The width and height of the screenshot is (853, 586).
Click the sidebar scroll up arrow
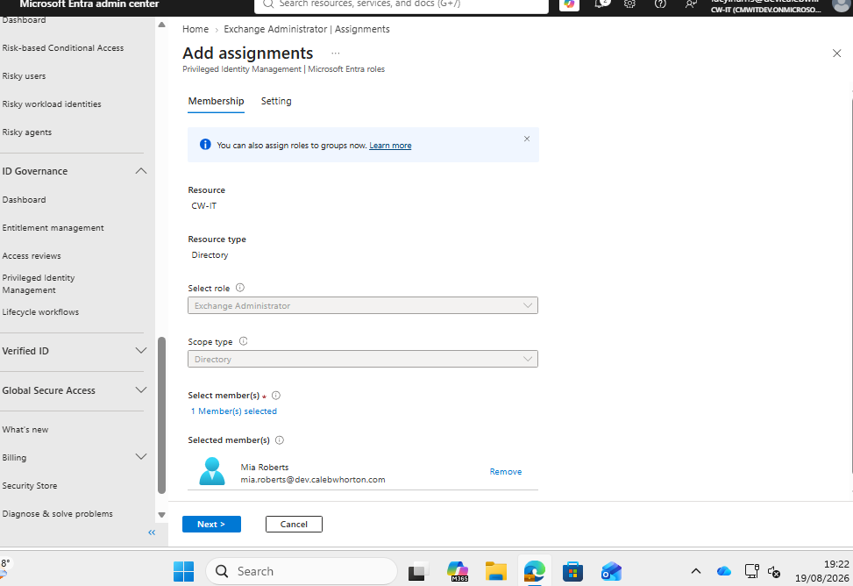(x=161, y=25)
